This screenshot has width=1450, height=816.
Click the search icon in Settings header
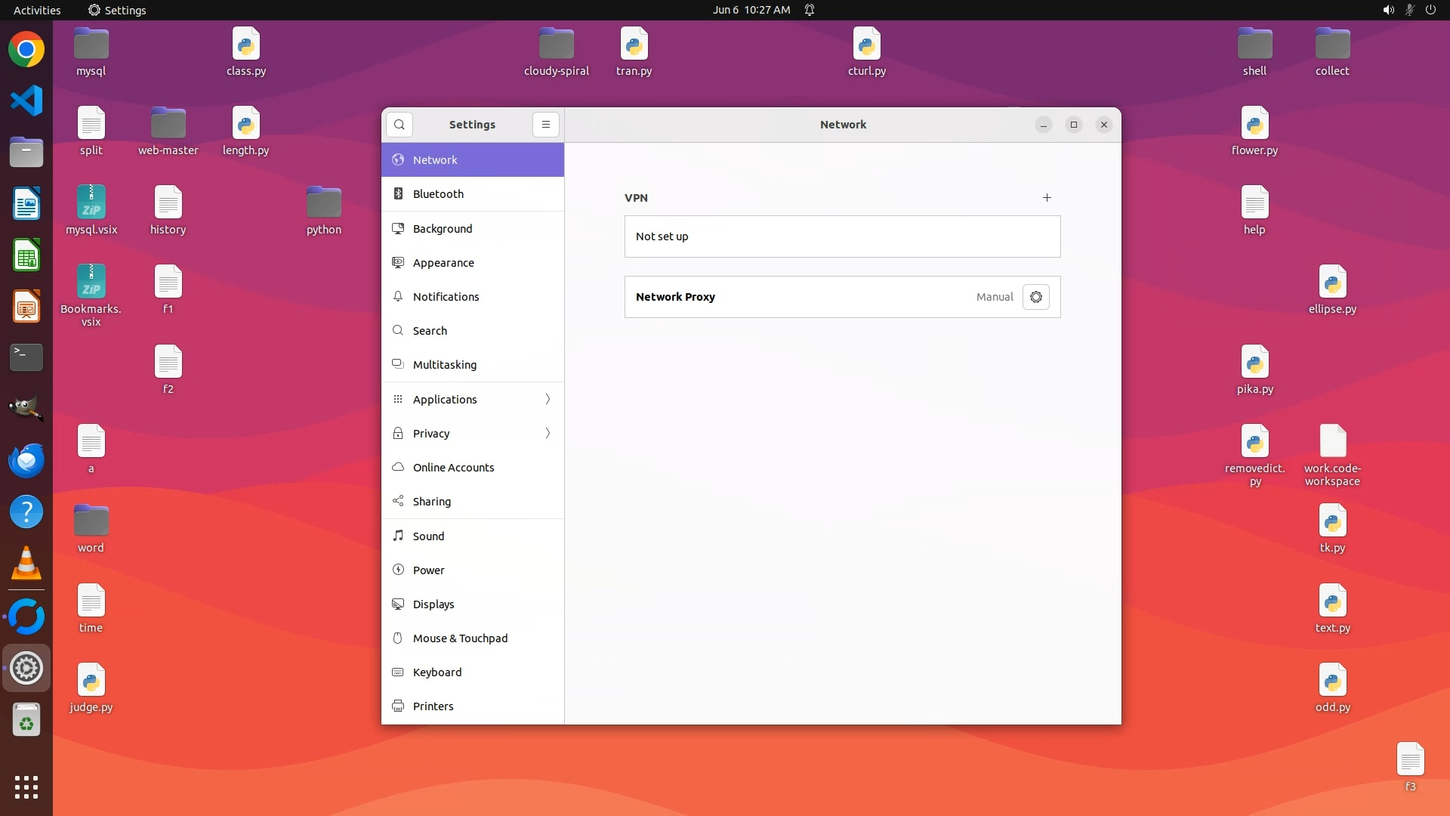[x=400, y=125]
